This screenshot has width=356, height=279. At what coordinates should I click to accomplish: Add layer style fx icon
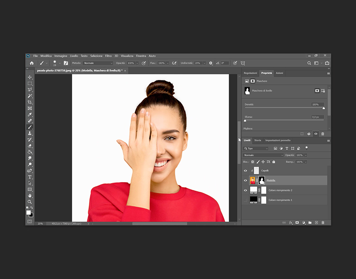291,223
